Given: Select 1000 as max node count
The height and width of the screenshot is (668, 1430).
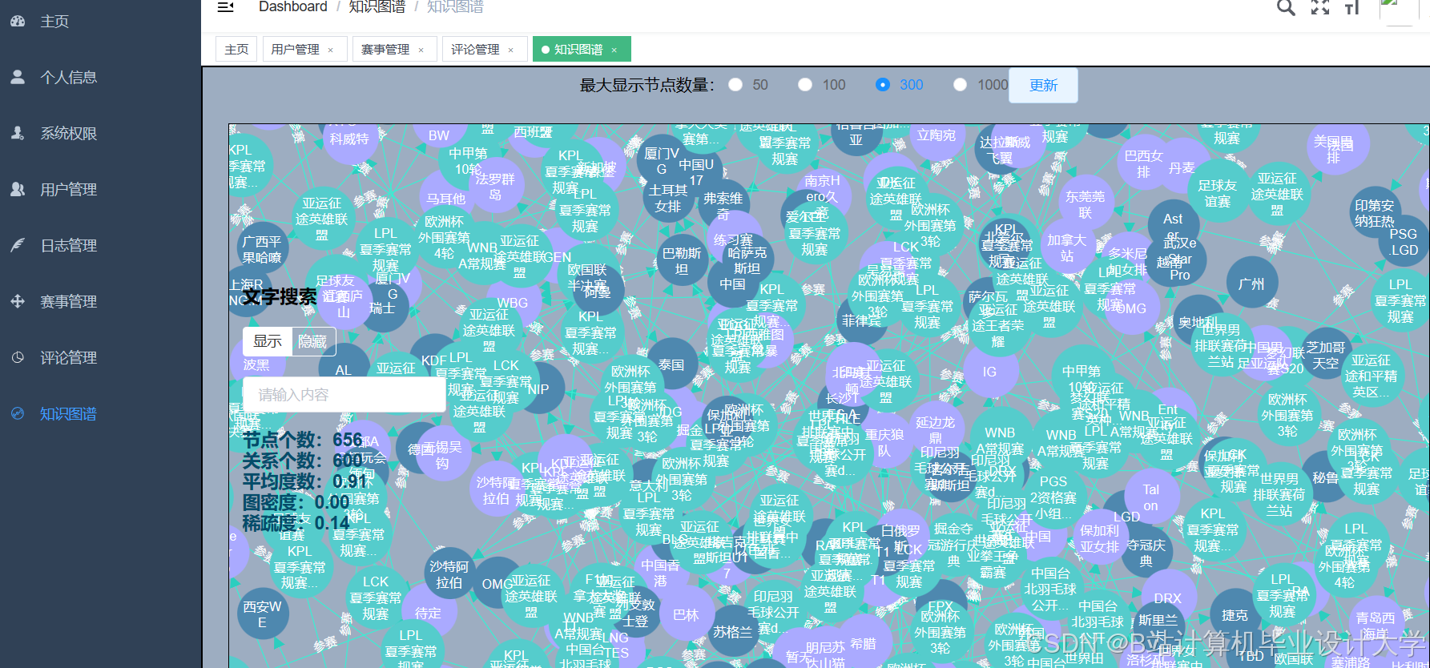Looking at the screenshot, I should tap(960, 85).
